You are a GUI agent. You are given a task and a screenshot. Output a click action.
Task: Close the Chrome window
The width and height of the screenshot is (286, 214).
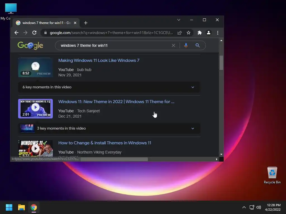pos(217,20)
